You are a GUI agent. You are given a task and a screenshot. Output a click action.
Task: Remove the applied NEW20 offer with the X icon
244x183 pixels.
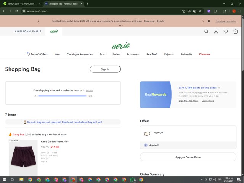pyautogui.click(x=146, y=145)
